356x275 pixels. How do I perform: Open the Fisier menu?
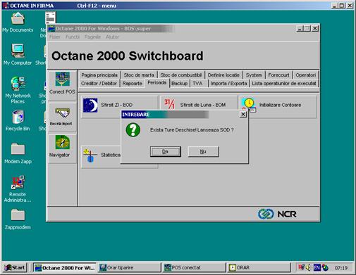point(55,37)
